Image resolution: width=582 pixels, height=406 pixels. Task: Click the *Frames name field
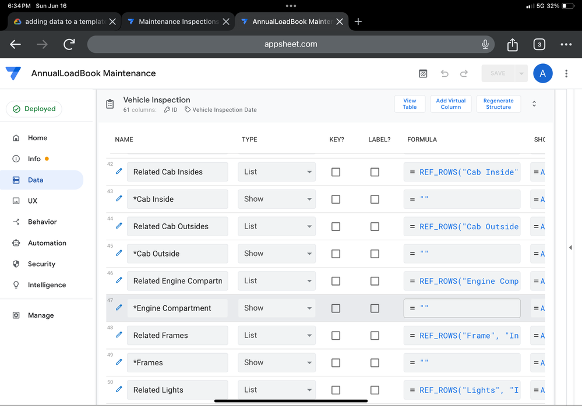[178, 362]
